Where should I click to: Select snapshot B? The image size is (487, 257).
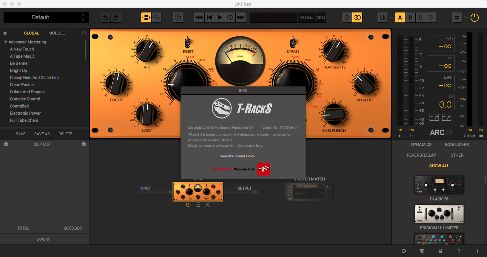pyautogui.click(x=410, y=17)
